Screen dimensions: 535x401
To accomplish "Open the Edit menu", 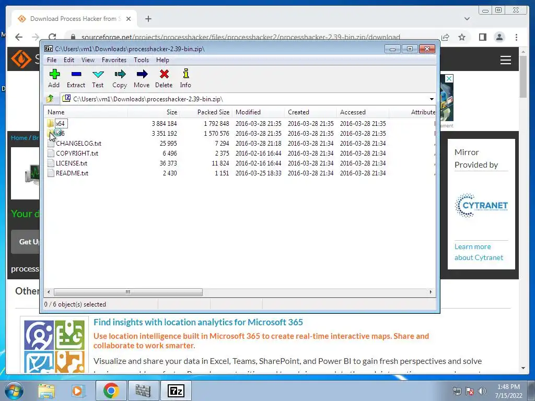I will tap(68, 60).
